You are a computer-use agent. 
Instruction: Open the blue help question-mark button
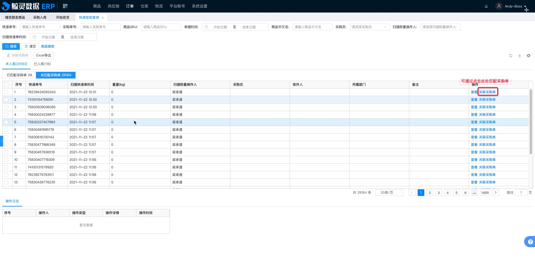(530, 242)
